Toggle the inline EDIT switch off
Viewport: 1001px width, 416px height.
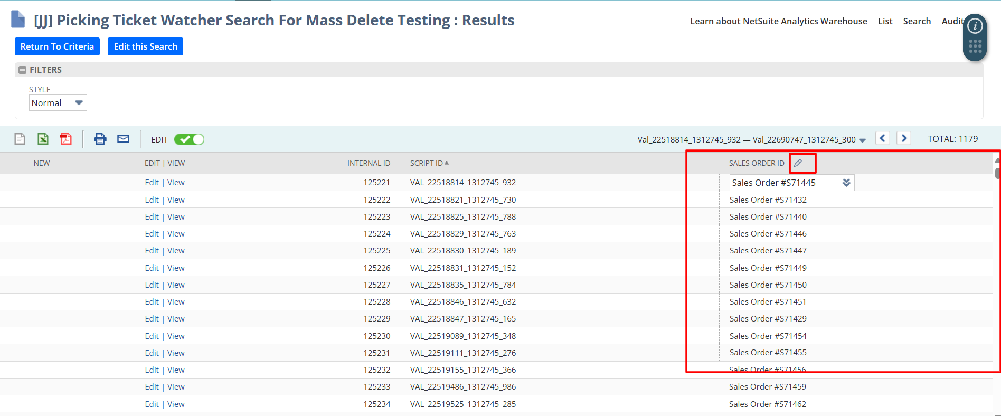click(189, 139)
